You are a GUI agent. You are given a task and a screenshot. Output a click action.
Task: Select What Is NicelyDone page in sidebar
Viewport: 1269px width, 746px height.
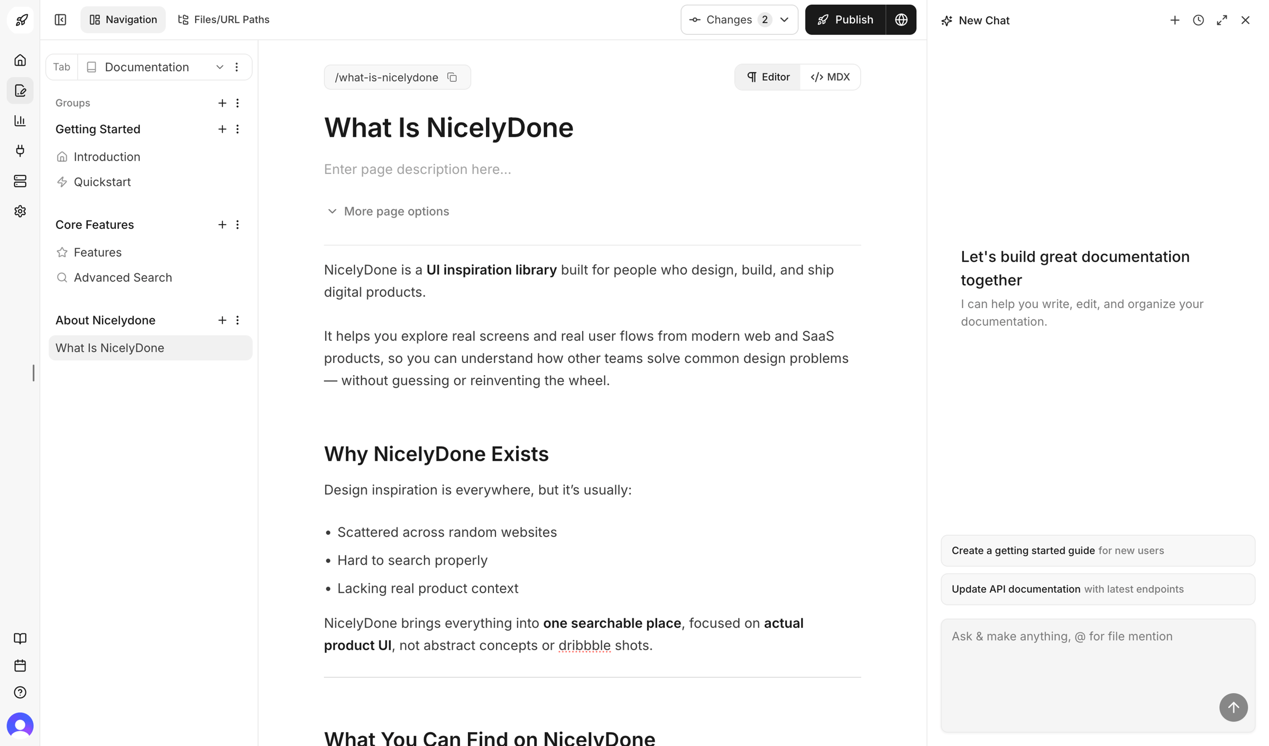[150, 348]
